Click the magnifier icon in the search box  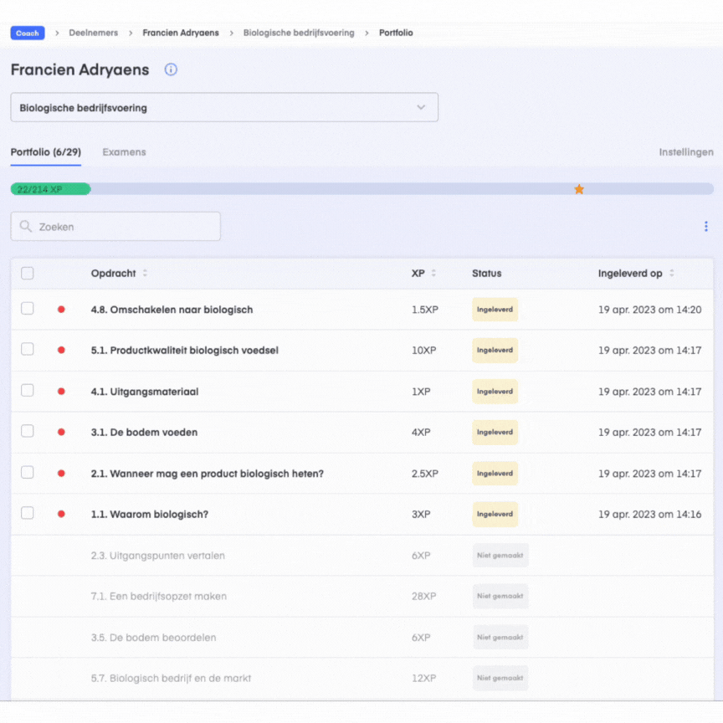tap(26, 227)
